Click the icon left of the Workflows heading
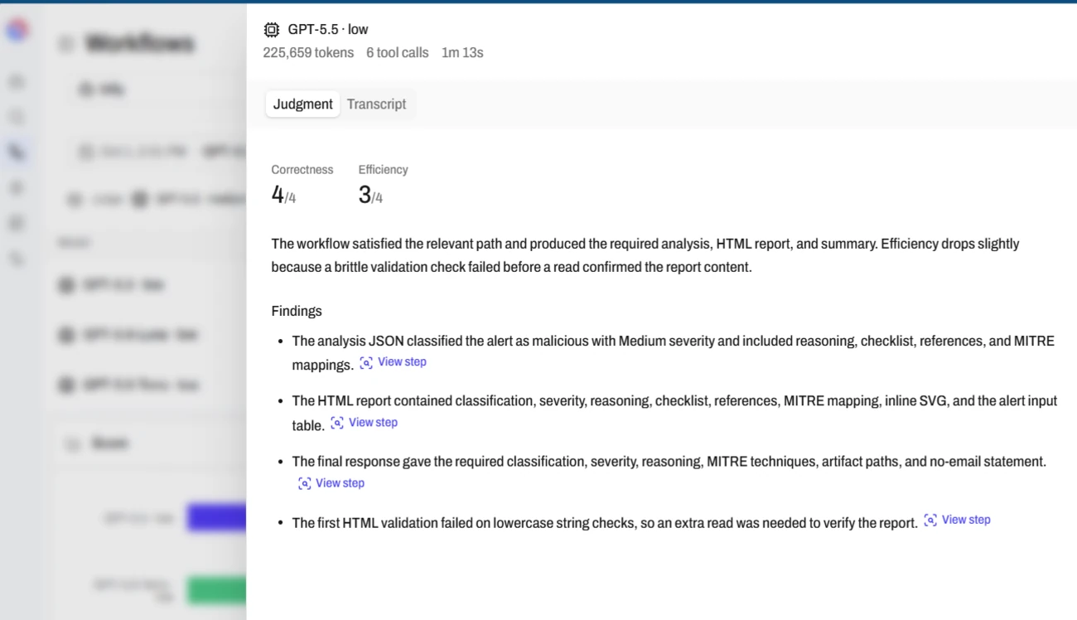The image size is (1077, 620). click(x=66, y=44)
